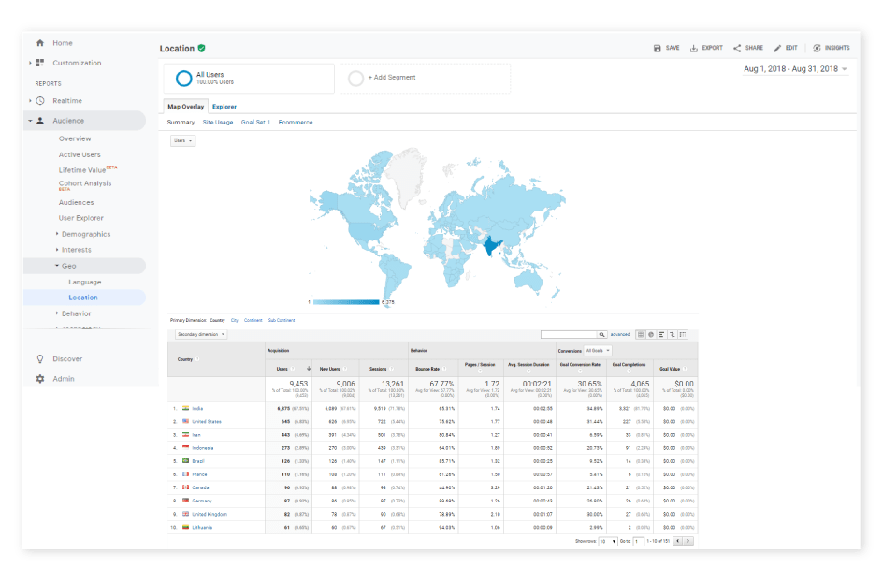Select the Summary sub-tab
The image size is (883, 582).
pyautogui.click(x=181, y=123)
